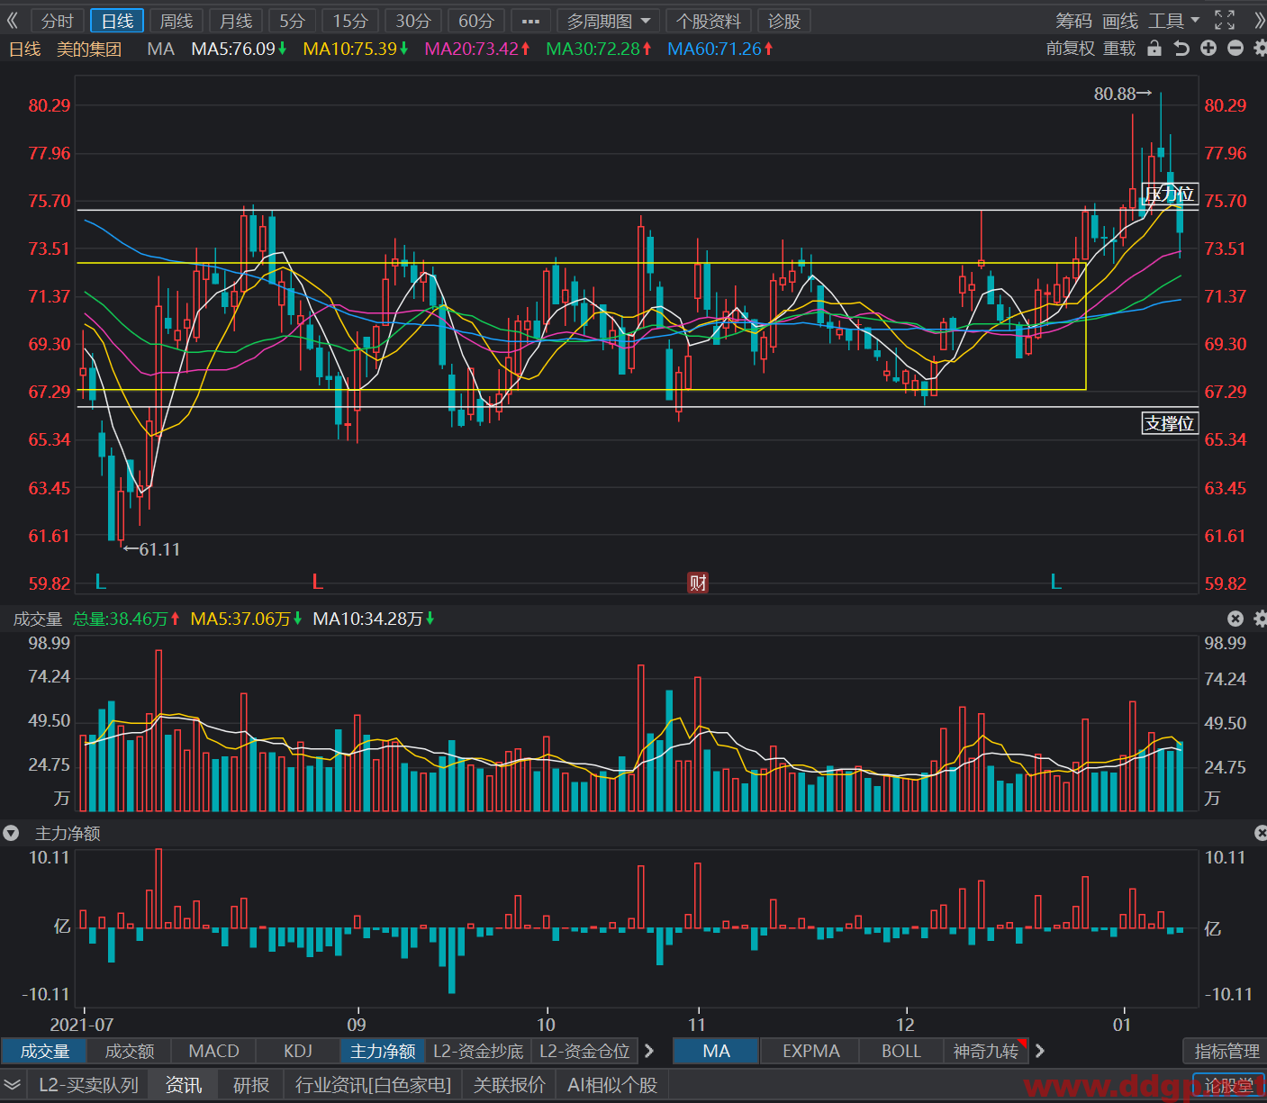
Task: Switch to the 5分 period
Action: click(293, 21)
